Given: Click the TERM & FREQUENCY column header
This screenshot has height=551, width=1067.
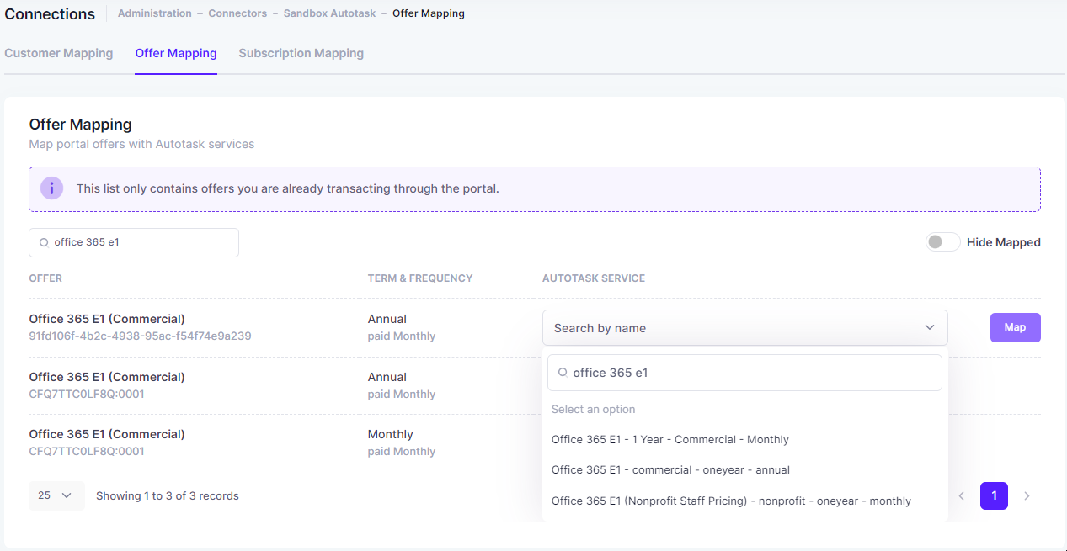Looking at the screenshot, I should pyautogui.click(x=420, y=278).
